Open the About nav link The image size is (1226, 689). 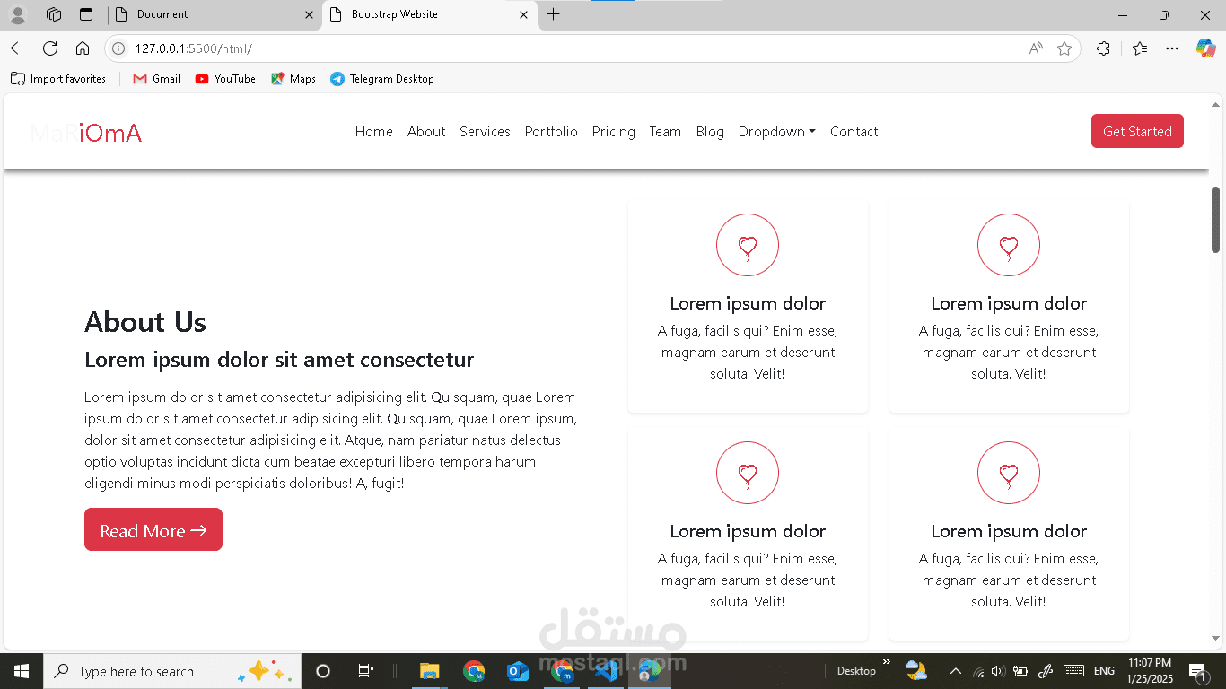(426, 131)
